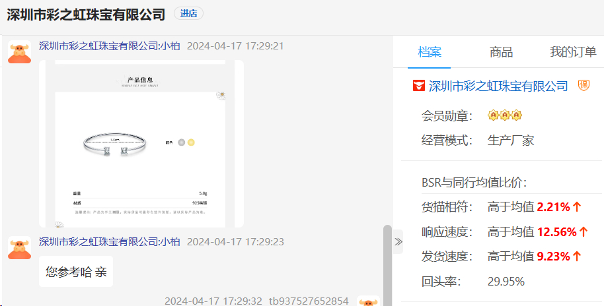Click the chat vertical scrollbar thumb
The width and height of the screenshot is (604, 306).
(x=387, y=265)
